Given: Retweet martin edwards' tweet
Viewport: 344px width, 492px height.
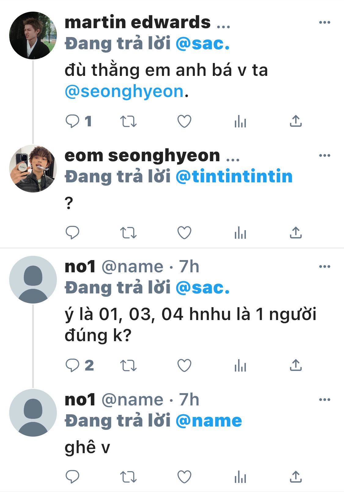Looking at the screenshot, I should point(128,121).
